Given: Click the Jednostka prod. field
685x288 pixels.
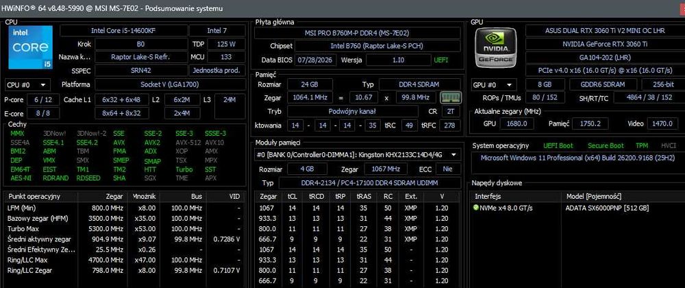Looking at the screenshot, I should coord(216,70).
